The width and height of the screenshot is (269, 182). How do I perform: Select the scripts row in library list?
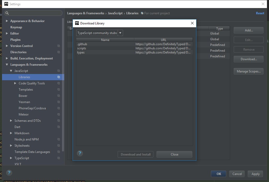[x=134, y=48]
